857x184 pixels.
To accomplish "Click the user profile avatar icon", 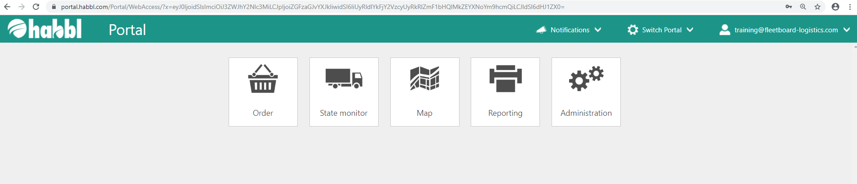I will click(x=724, y=30).
